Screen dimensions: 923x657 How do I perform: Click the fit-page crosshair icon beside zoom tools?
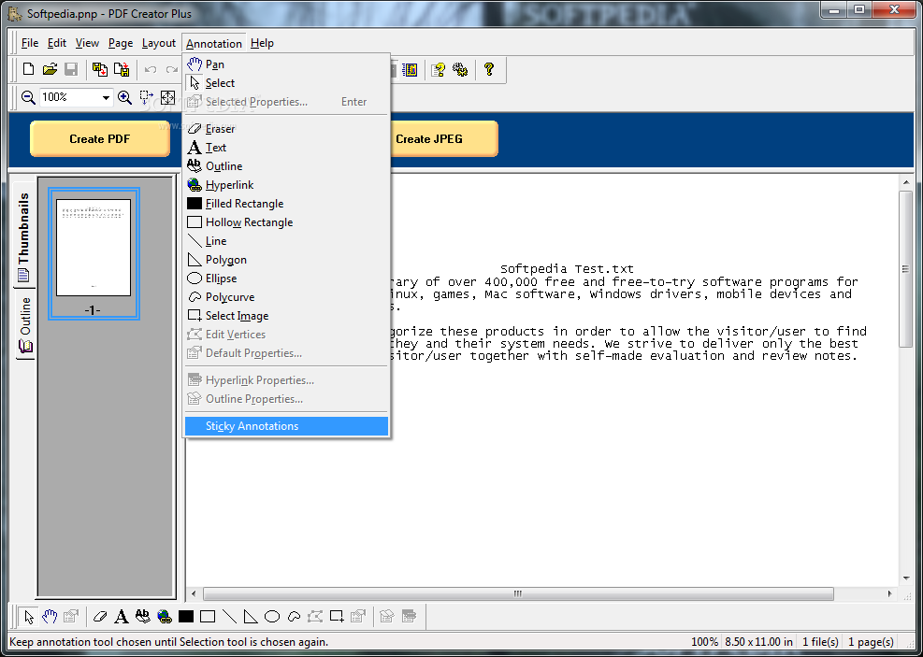tap(167, 97)
